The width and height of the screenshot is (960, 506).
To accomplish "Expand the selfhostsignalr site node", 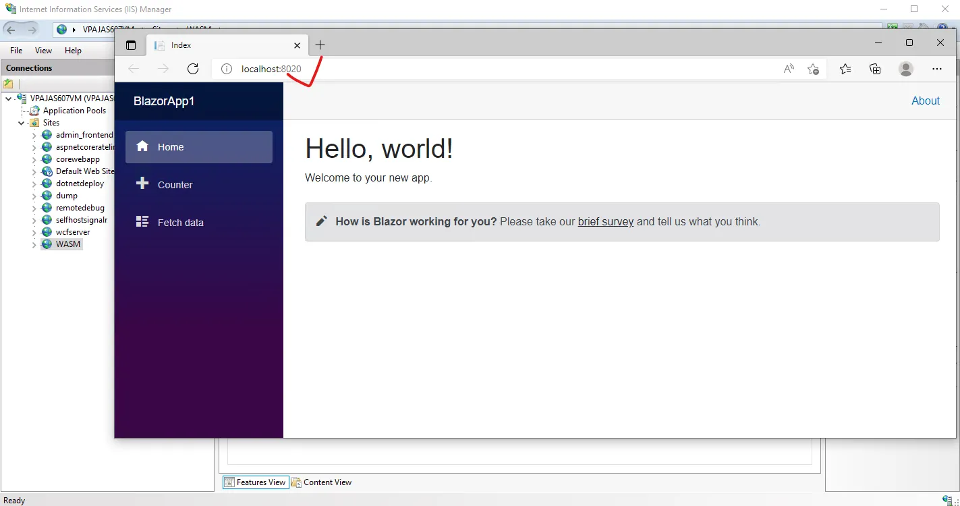I will 34,220.
